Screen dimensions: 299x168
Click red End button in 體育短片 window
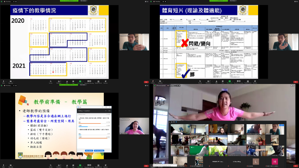[x=296, y=82]
